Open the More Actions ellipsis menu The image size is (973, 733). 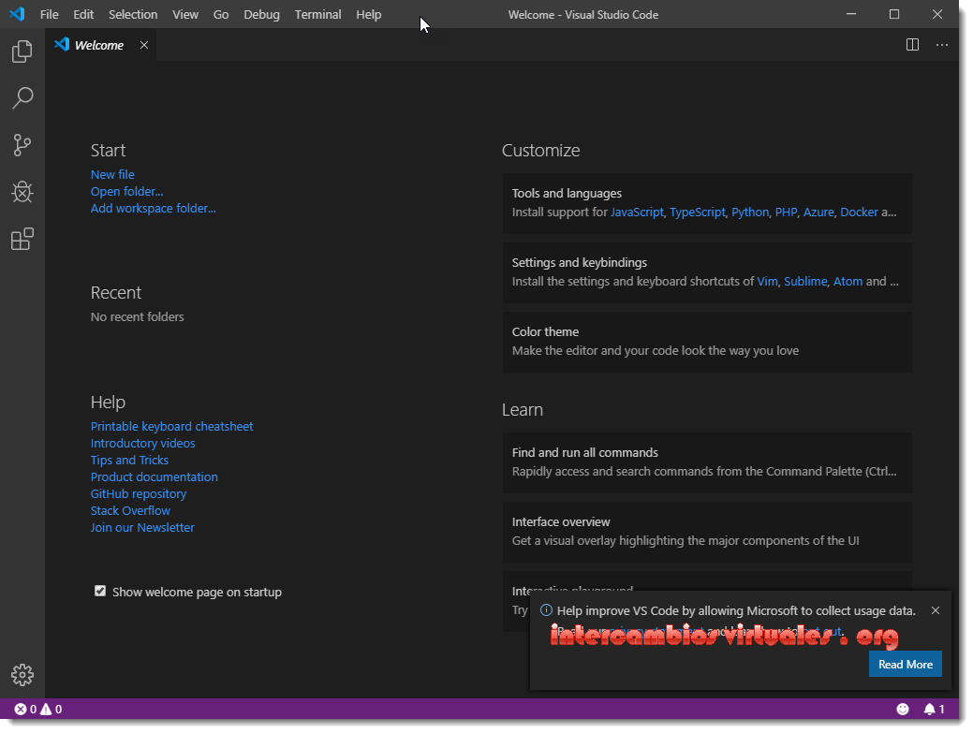pos(942,45)
